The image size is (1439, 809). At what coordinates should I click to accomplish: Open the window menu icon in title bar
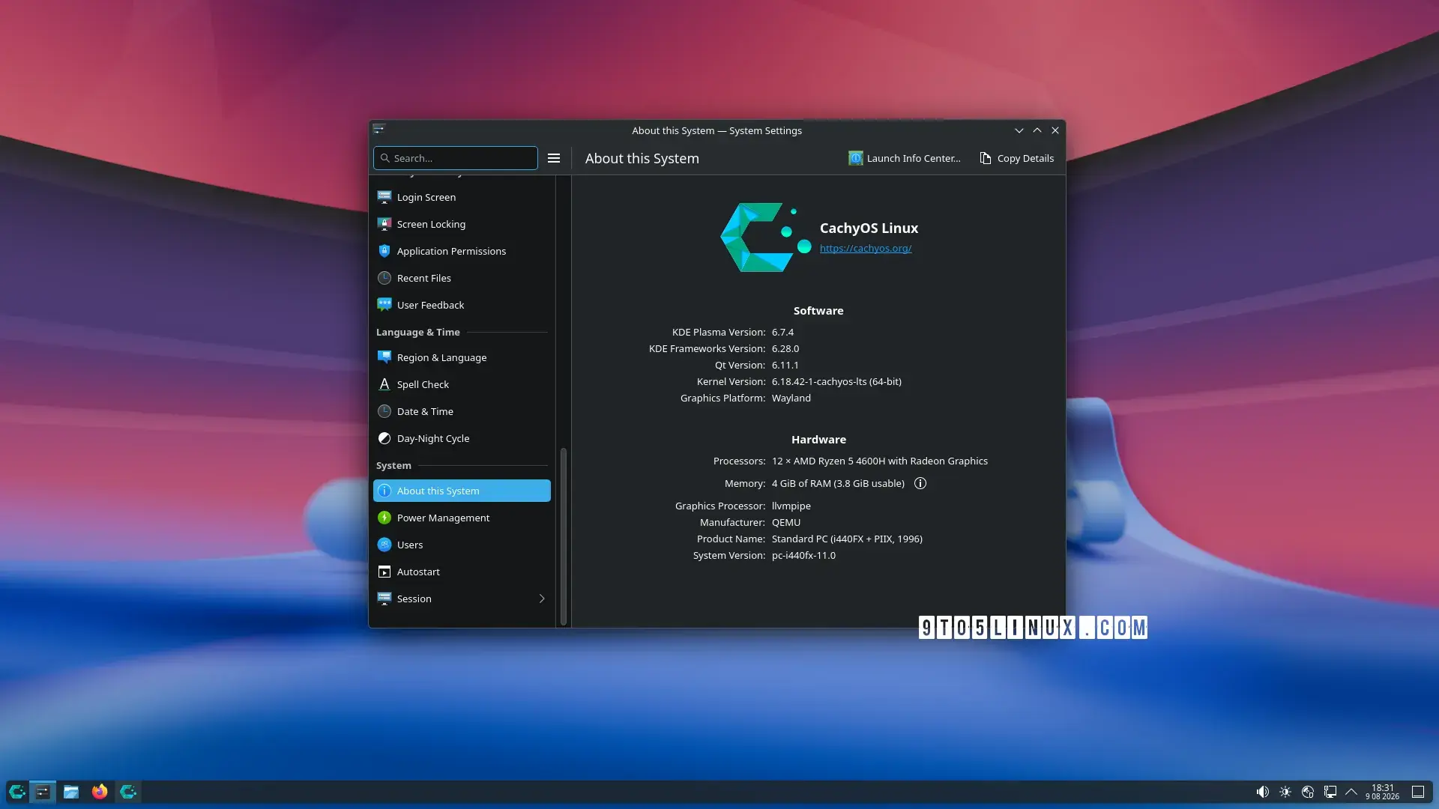pos(379,130)
